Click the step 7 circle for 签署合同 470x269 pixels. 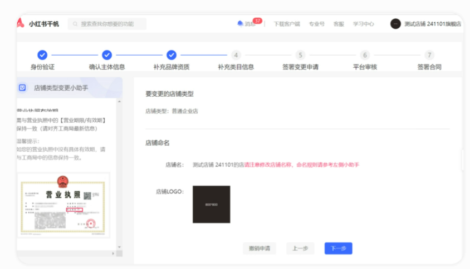coord(429,55)
